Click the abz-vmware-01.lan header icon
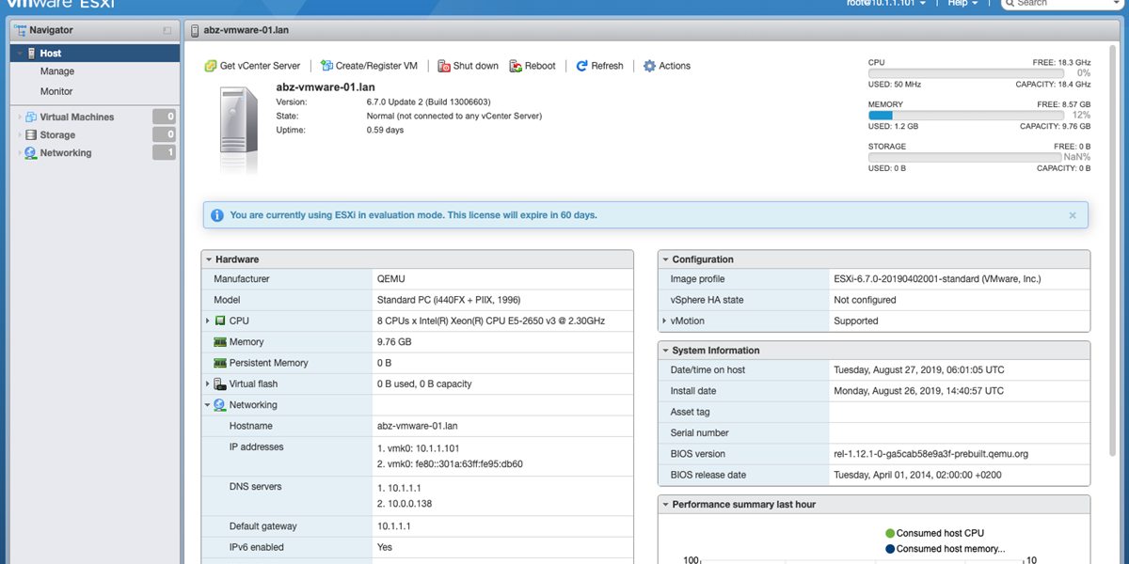The image size is (1129, 564). pos(195,30)
